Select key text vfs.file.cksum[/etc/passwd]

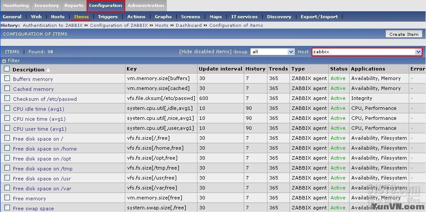pyautogui.click(x=161, y=98)
